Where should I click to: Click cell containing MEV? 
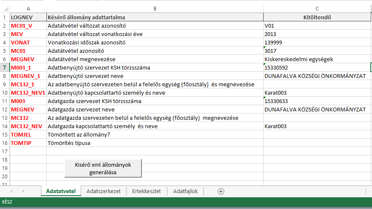(28, 34)
